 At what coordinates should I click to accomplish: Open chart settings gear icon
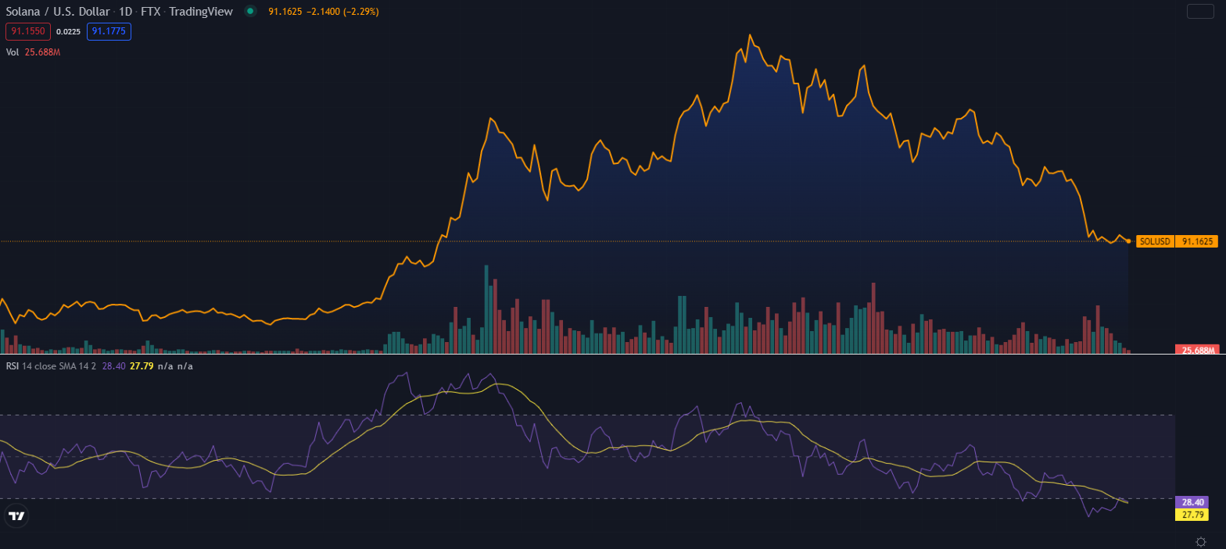click(1200, 541)
